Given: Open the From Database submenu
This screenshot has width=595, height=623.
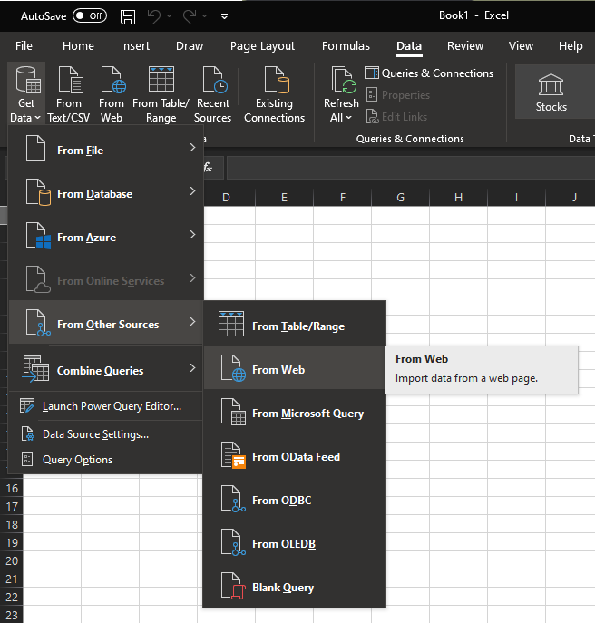Looking at the screenshot, I should [106, 193].
